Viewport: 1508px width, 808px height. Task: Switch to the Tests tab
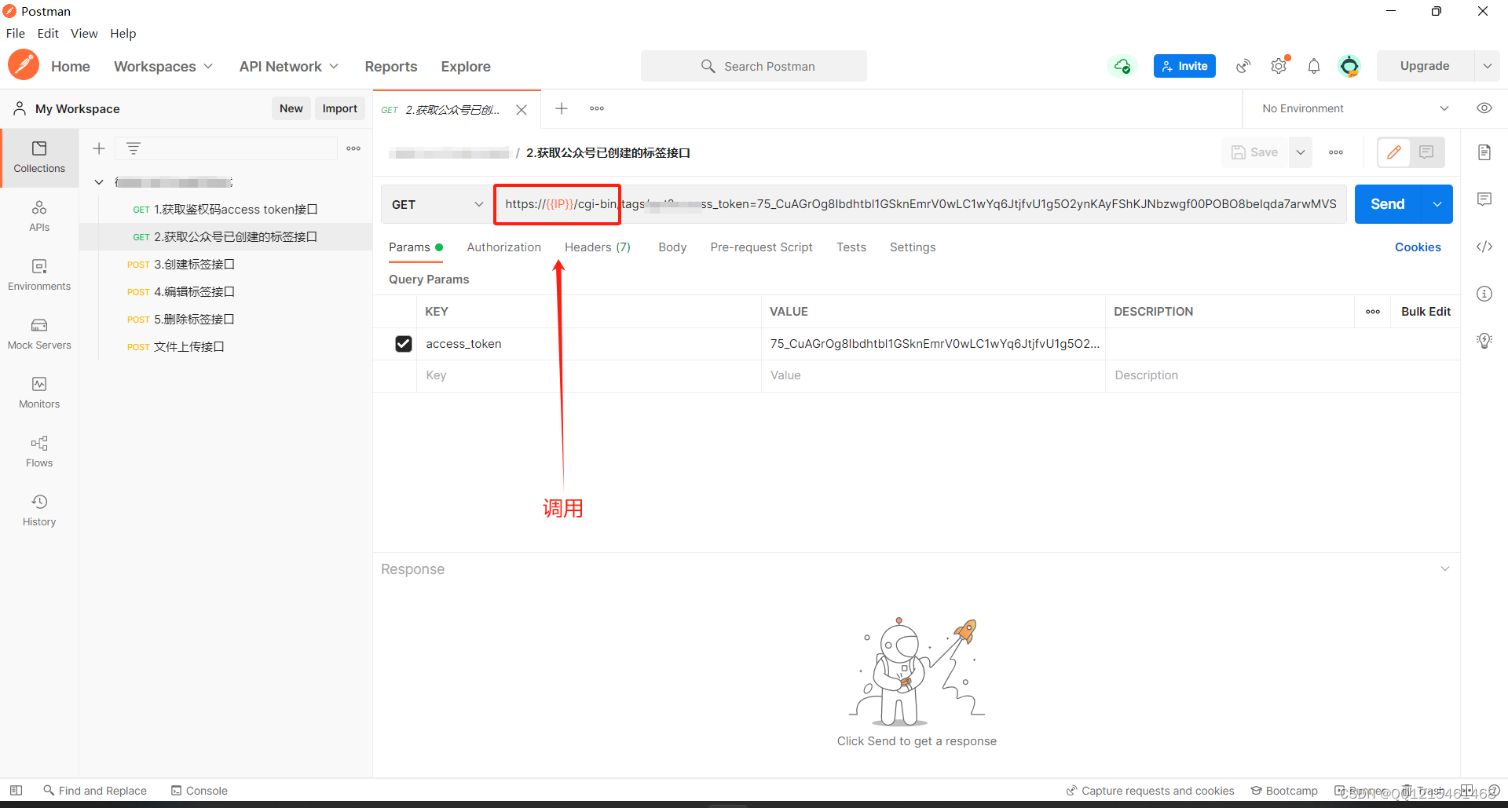(x=851, y=247)
